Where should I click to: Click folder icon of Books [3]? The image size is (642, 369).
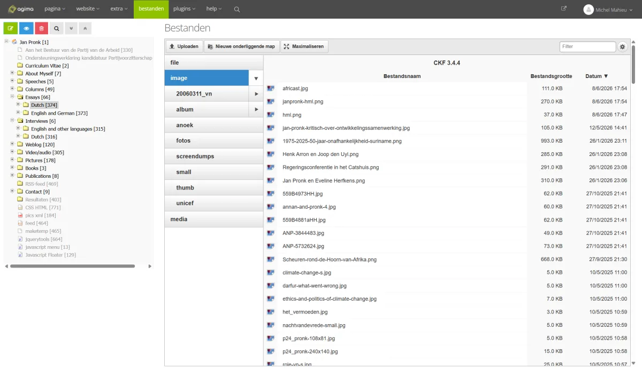tap(20, 168)
